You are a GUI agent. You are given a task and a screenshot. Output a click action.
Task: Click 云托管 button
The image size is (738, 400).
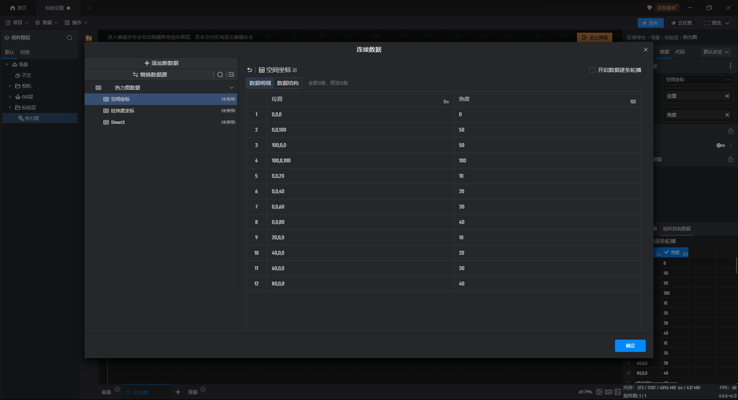click(682, 23)
